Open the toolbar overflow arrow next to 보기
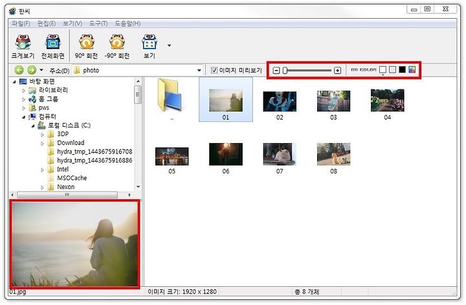The image size is (466, 305). (x=169, y=45)
